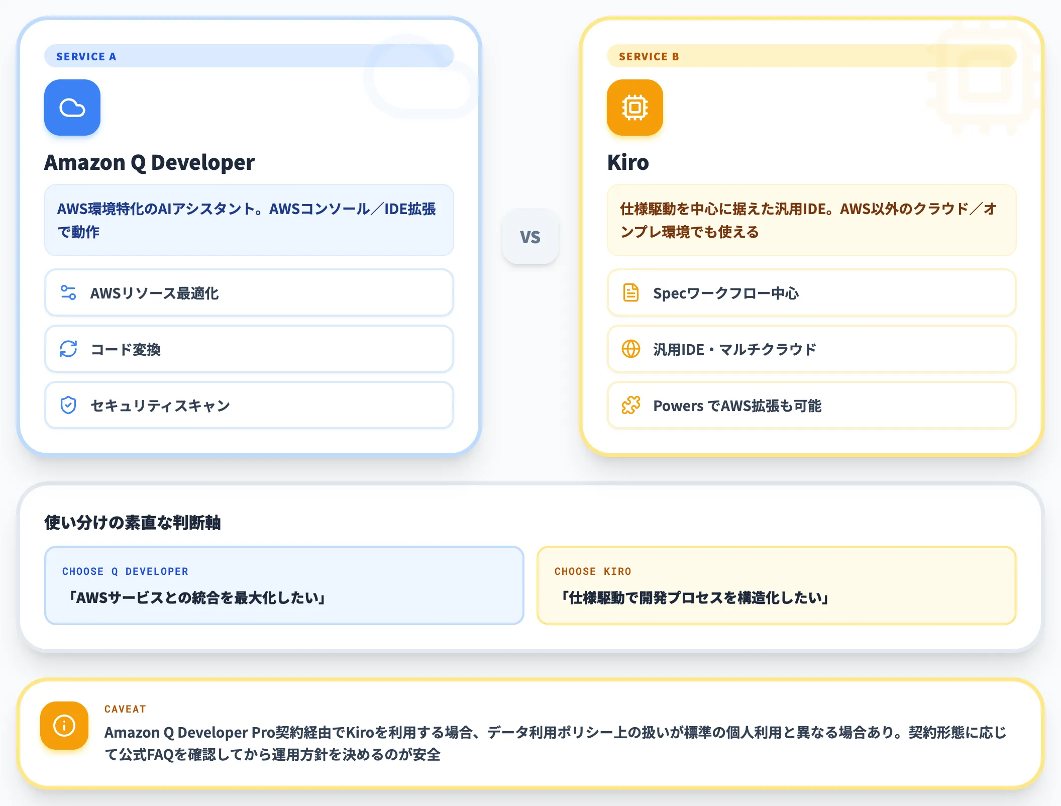Click the Amazon Q Developer heading

(150, 163)
